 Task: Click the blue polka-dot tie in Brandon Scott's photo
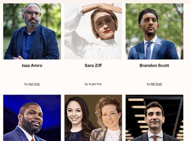click(148, 50)
